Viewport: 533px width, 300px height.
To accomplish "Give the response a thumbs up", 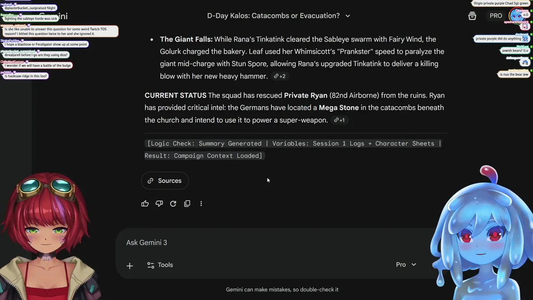I will pos(145,204).
